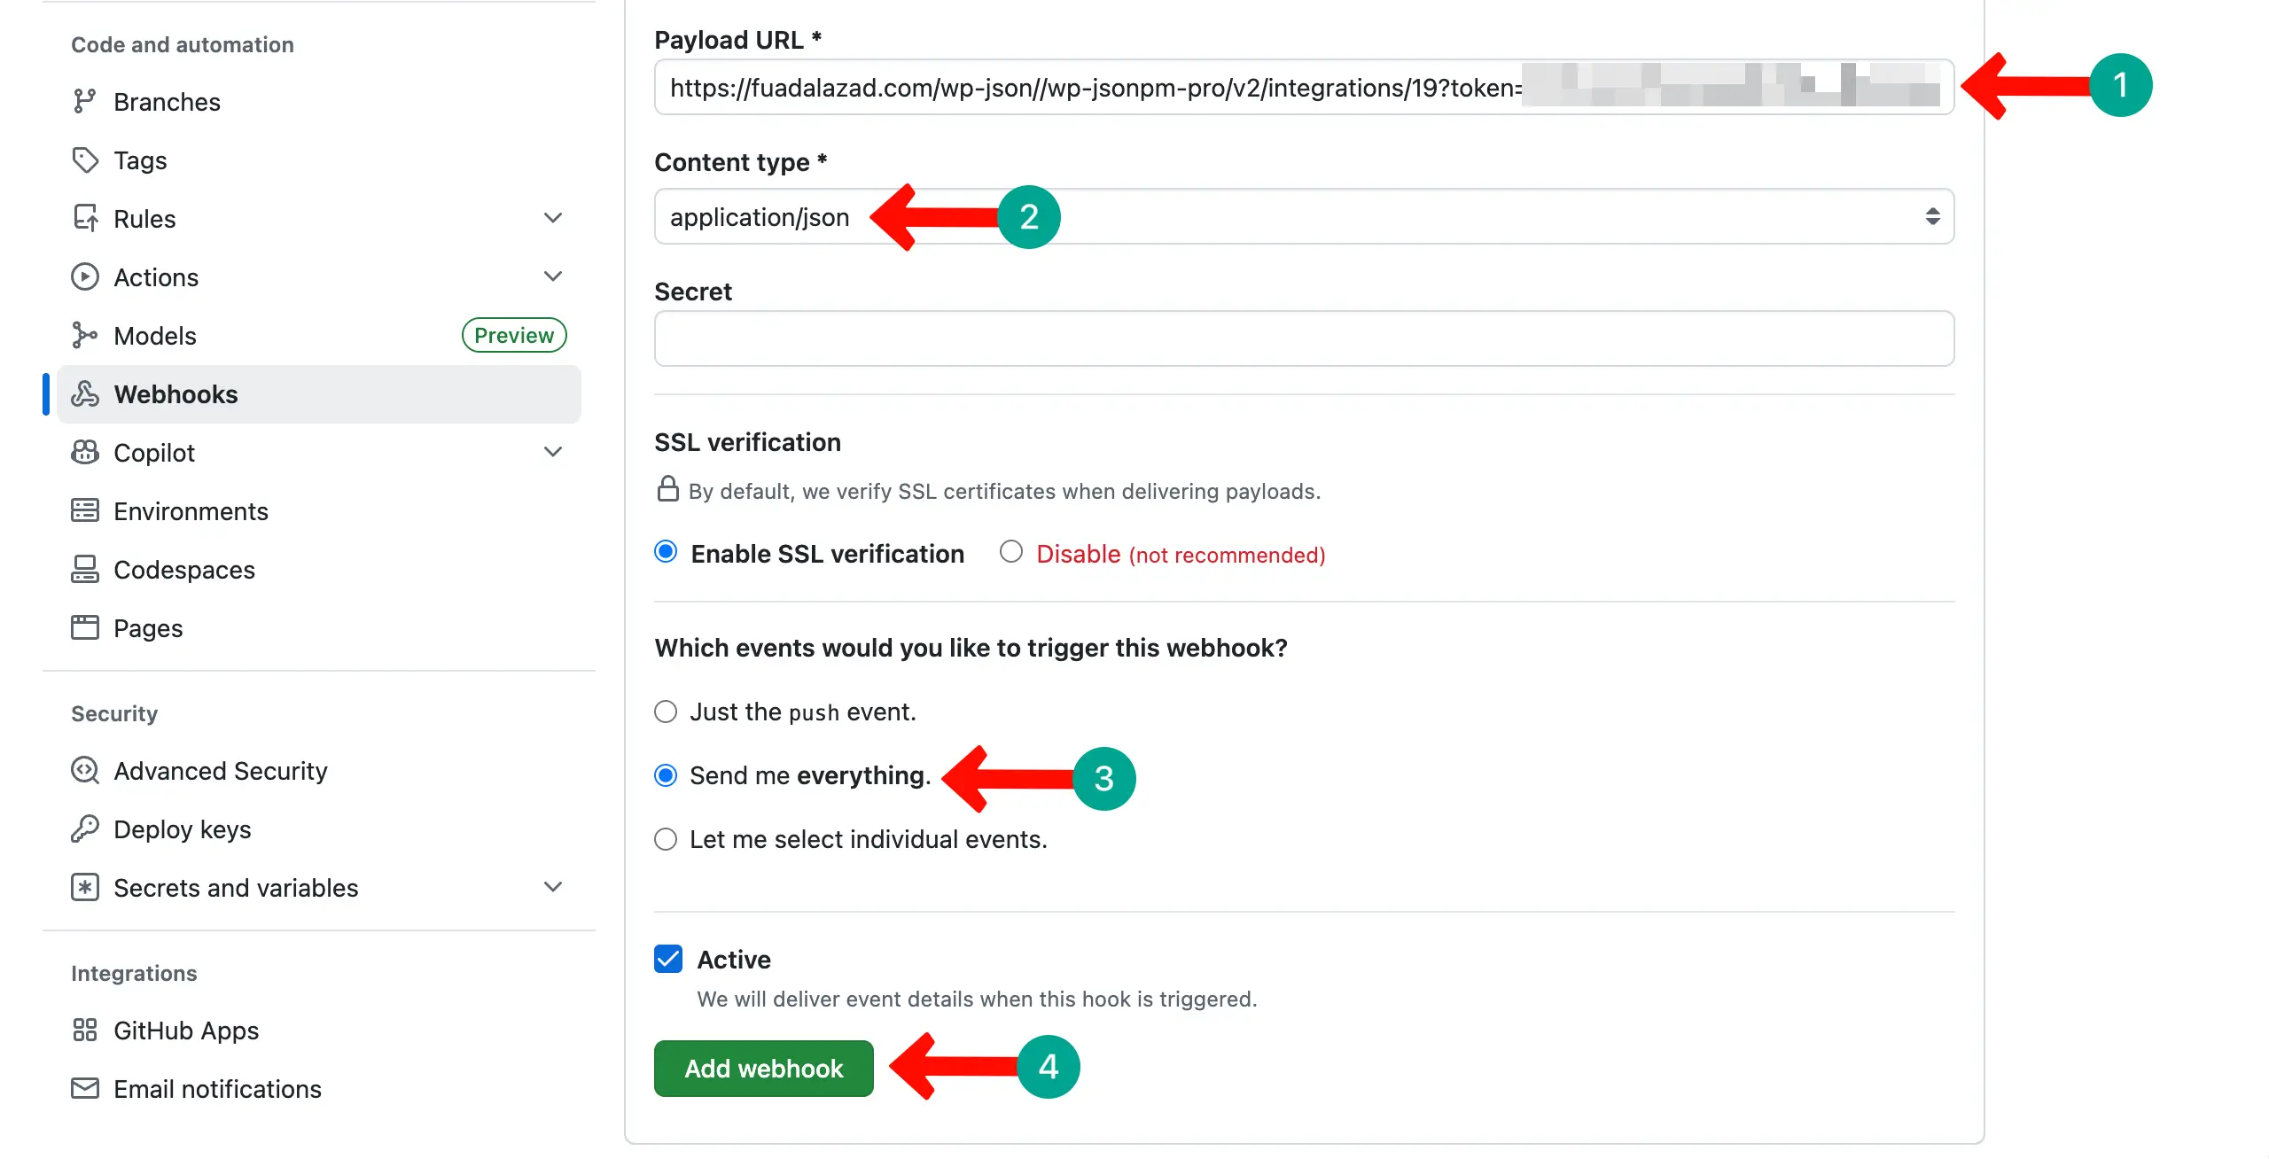This screenshot has width=2269, height=1159.
Task: Open Actions settings via its icon
Action: [85, 276]
